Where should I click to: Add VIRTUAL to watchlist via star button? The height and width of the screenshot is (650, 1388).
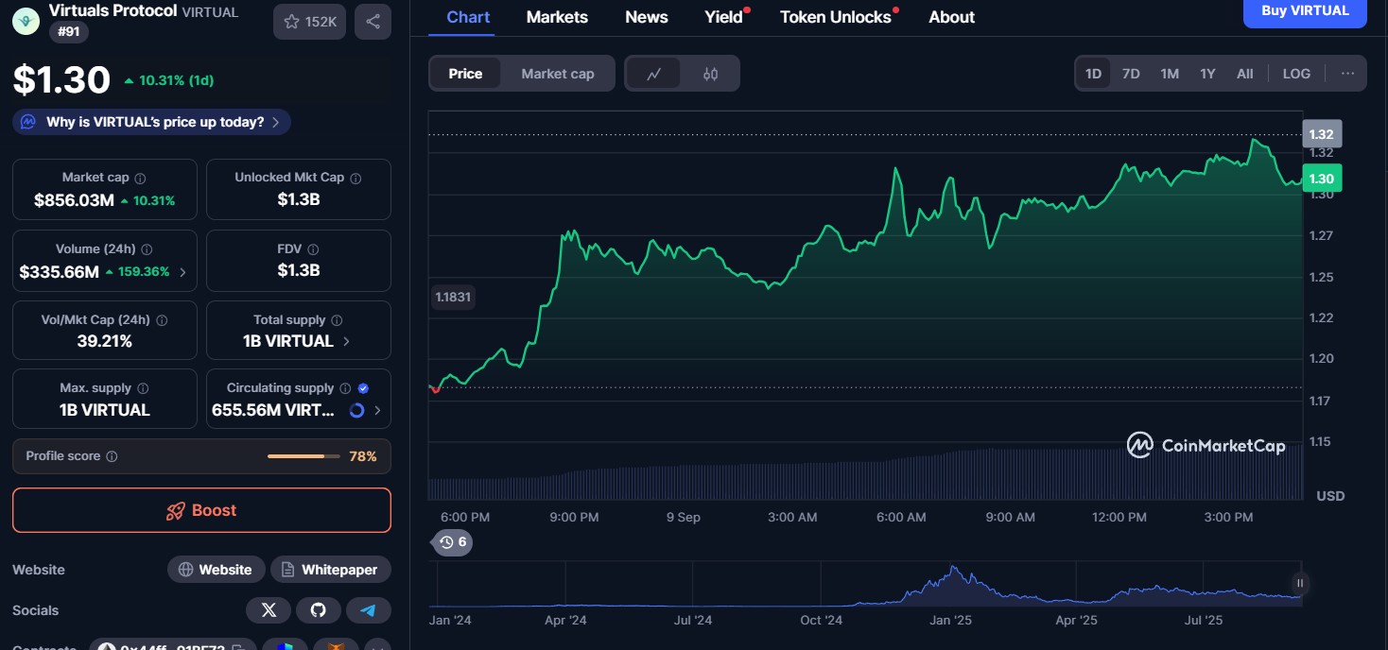pyautogui.click(x=309, y=22)
